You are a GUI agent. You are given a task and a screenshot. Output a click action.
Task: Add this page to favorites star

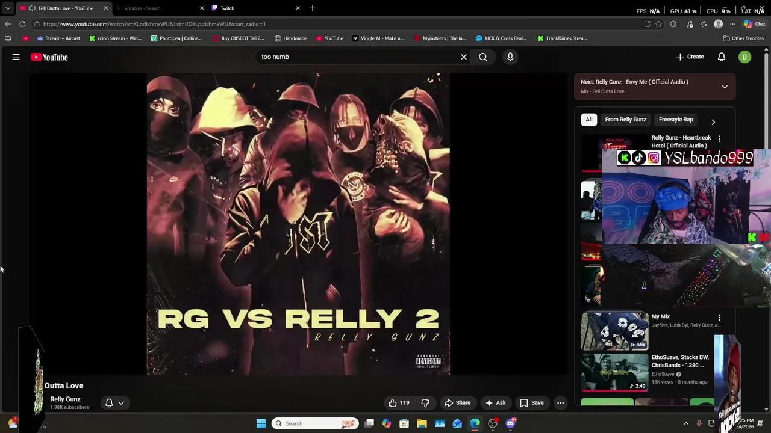(658, 24)
